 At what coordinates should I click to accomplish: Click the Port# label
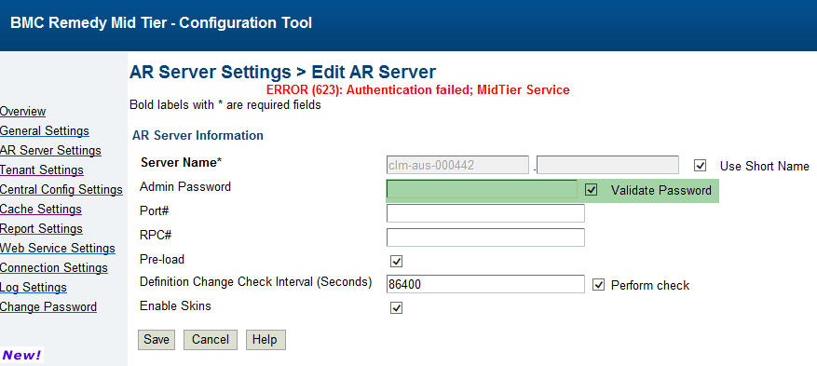click(155, 210)
